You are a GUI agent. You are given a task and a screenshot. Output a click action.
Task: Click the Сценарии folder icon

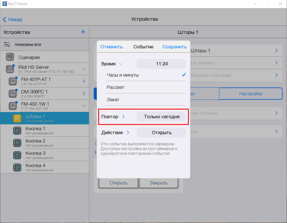pos(10,57)
